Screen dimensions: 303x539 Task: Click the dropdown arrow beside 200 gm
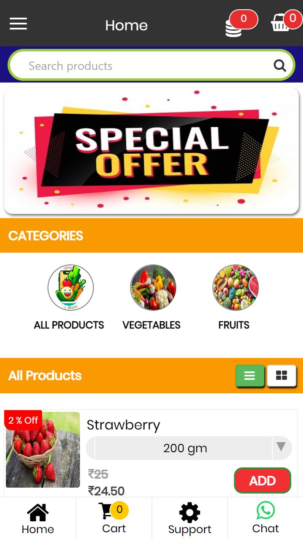click(281, 447)
